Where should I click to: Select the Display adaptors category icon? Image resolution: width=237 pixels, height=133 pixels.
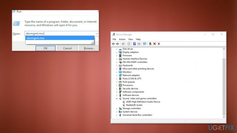coord(120,52)
